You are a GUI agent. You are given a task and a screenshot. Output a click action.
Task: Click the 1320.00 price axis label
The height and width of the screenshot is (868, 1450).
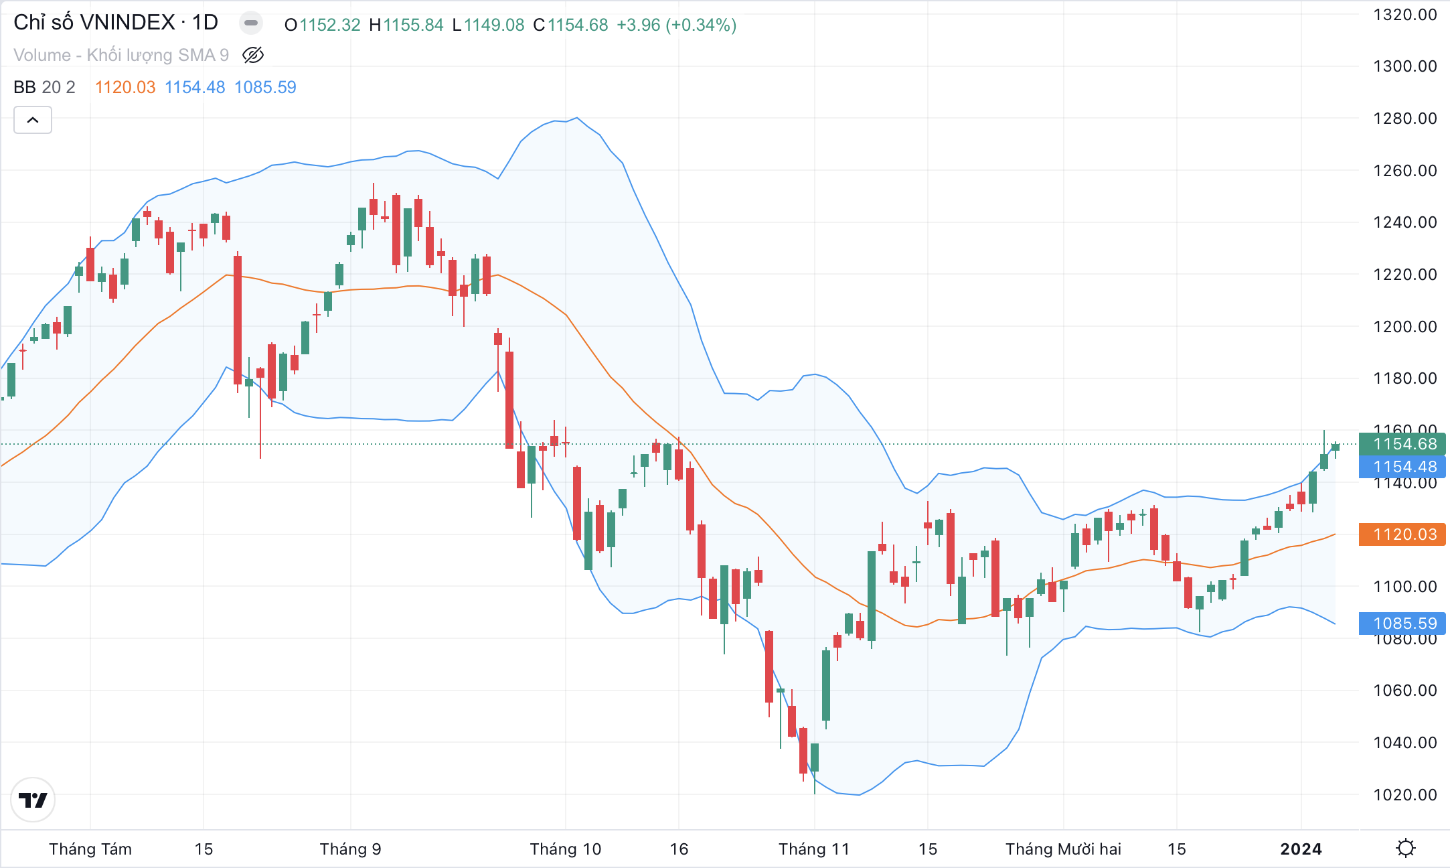coord(1405,15)
